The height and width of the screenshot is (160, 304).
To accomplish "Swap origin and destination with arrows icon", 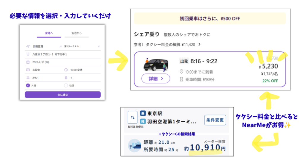I will (133, 117).
